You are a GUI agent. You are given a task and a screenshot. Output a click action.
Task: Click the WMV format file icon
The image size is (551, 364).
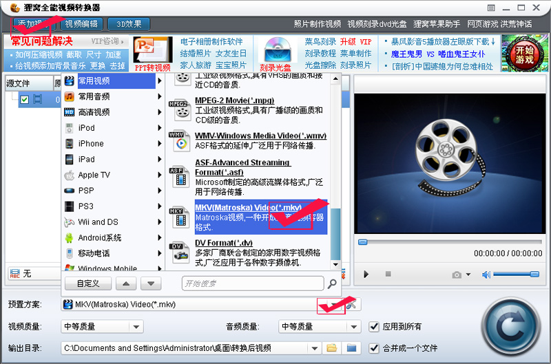tap(180, 142)
